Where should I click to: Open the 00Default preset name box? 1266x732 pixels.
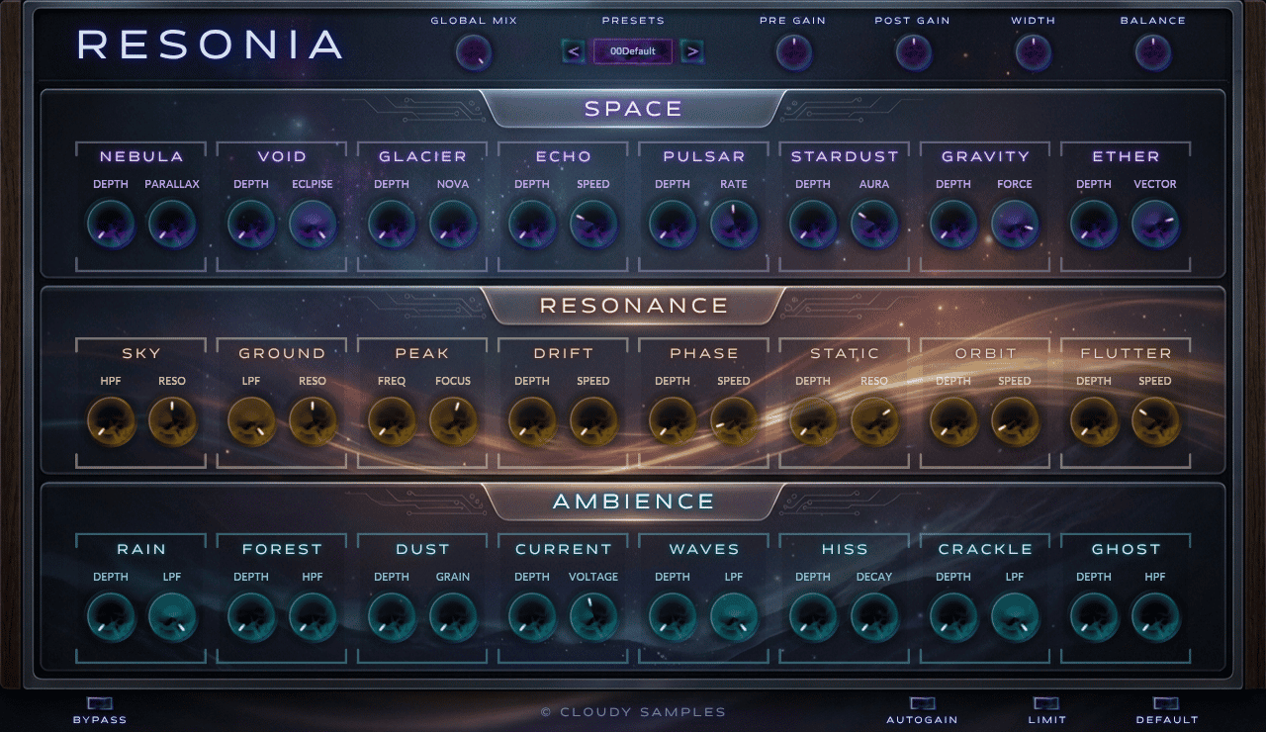[x=633, y=51]
